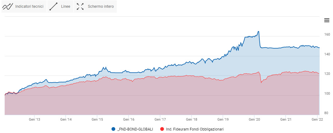Select the 'Linee' text label

pyautogui.click(x=66, y=6)
